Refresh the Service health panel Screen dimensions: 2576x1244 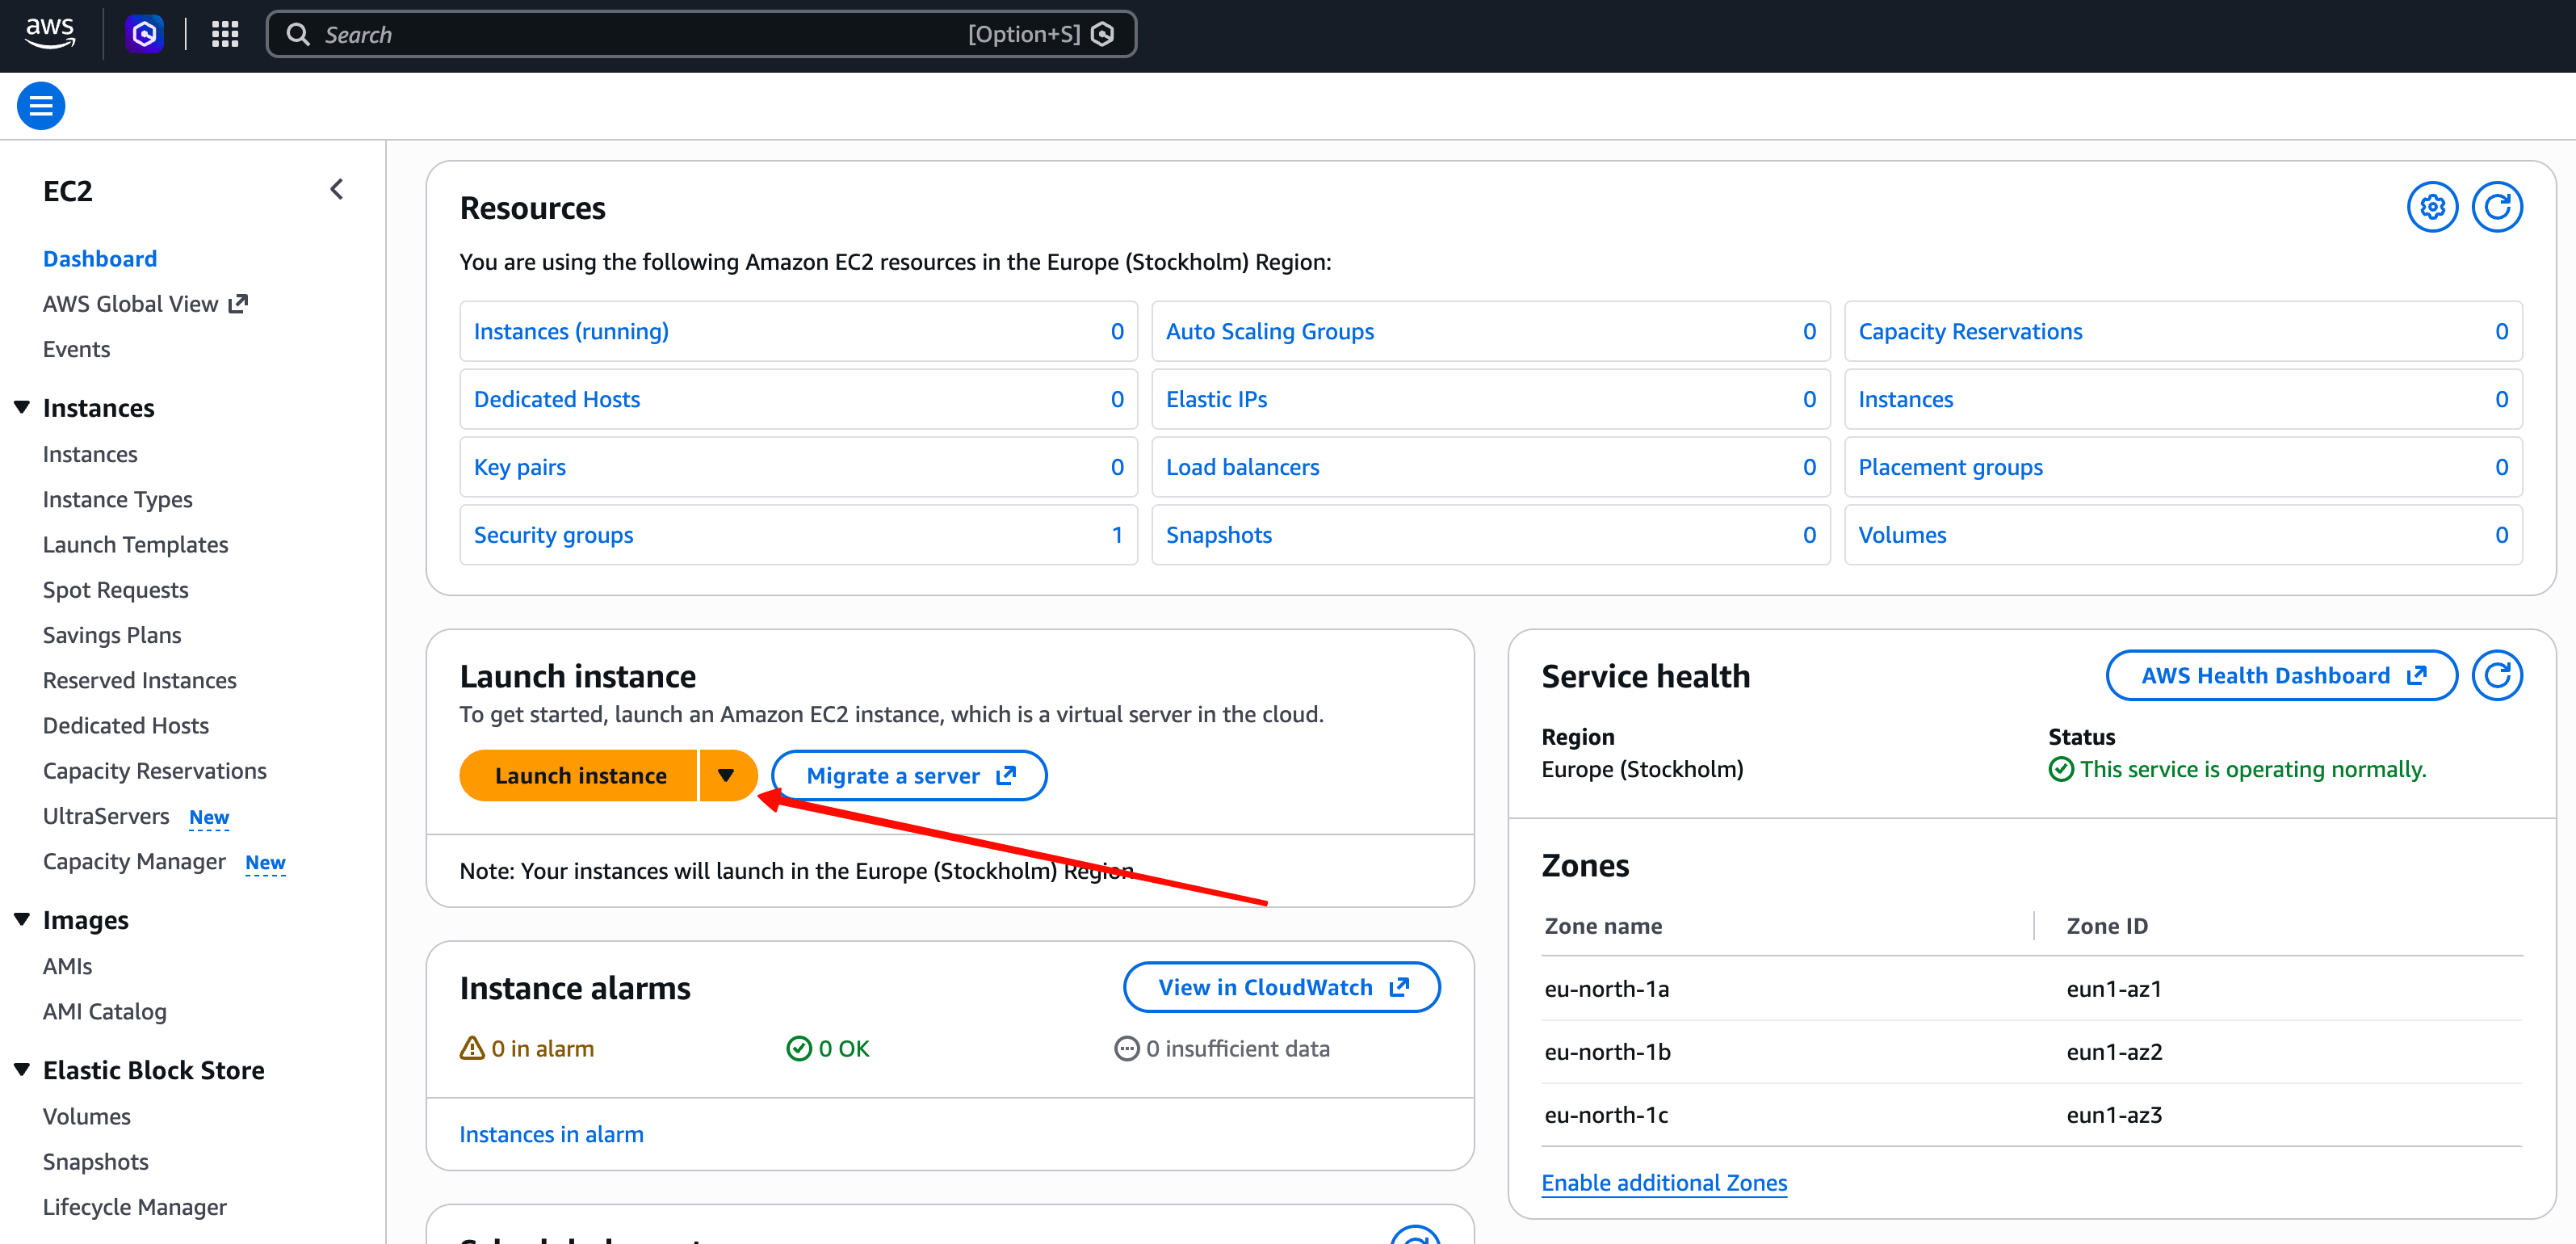(x=2497, y=675)
